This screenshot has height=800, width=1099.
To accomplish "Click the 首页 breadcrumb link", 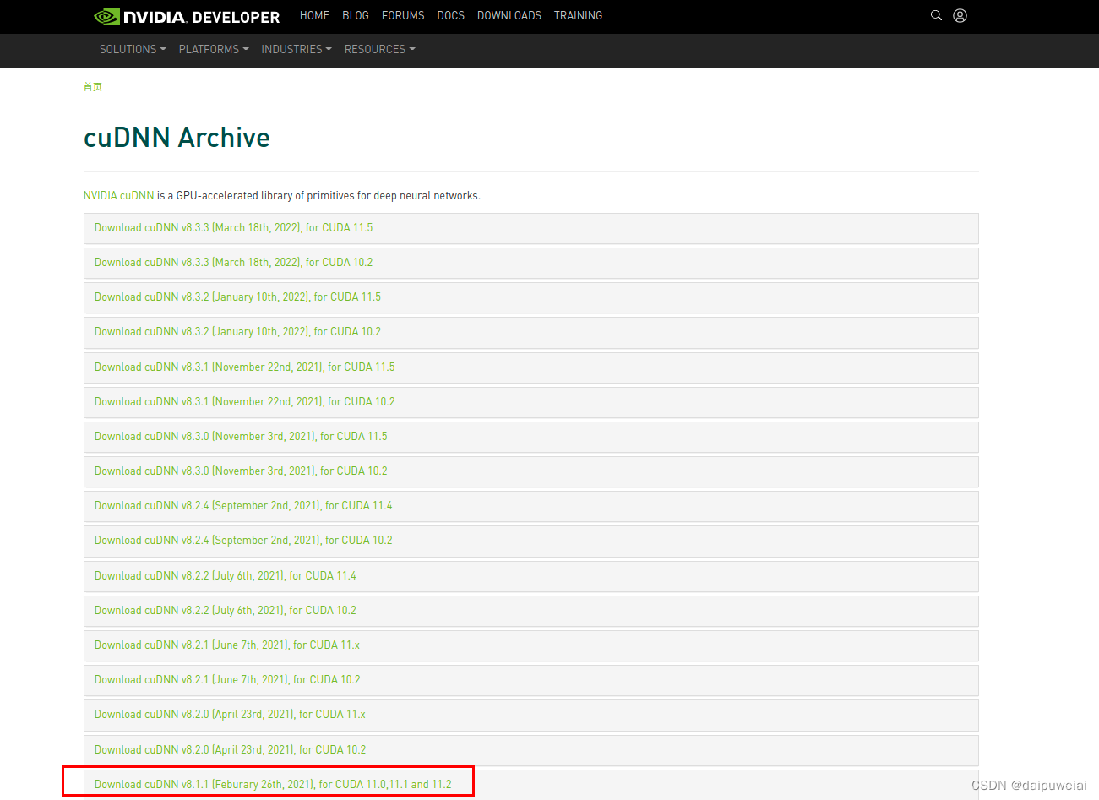I will coord(93,87).
